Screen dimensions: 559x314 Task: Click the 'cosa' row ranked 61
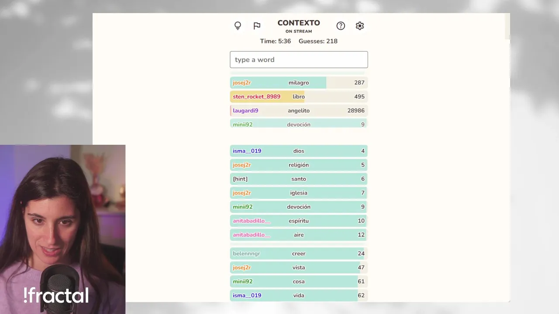[299, 281]
